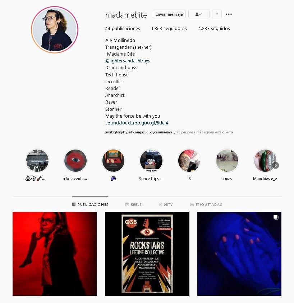Open the Etiquetadas tab

(x=206, y=204)
